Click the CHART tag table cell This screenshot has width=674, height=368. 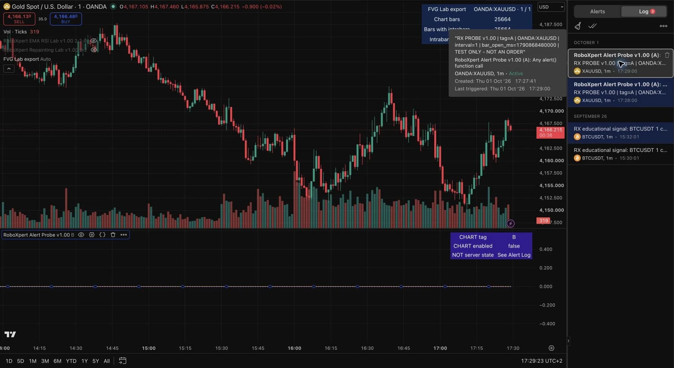473,237
